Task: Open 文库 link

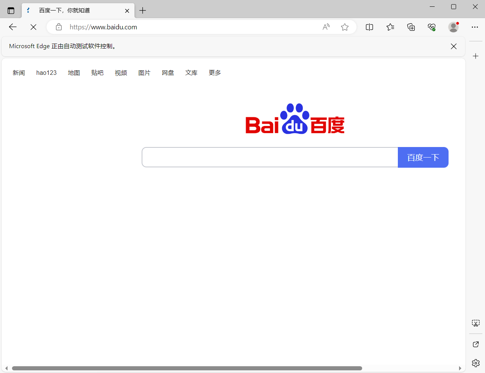Action: click(x=191, y=73)
